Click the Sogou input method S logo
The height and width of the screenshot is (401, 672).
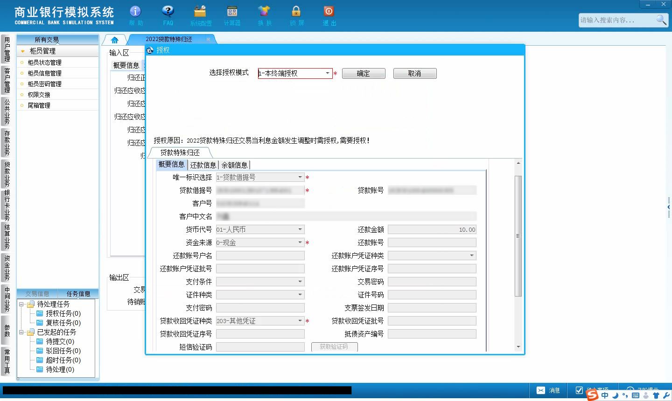coord(592,395)
